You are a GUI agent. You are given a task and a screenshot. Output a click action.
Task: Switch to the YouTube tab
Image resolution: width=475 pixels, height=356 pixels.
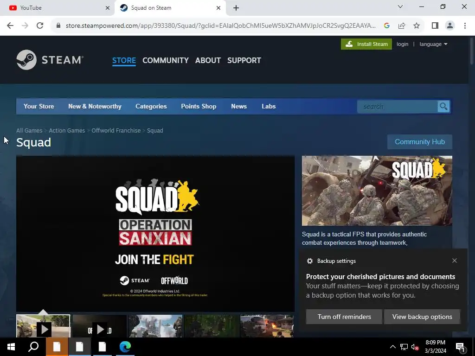[58, 8]
